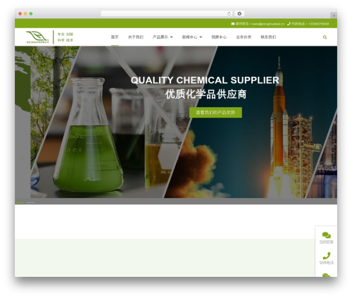Expand 产品展示 dropdown chevron
Viewport: 352px width, 298px height.
tap(171, 37)
